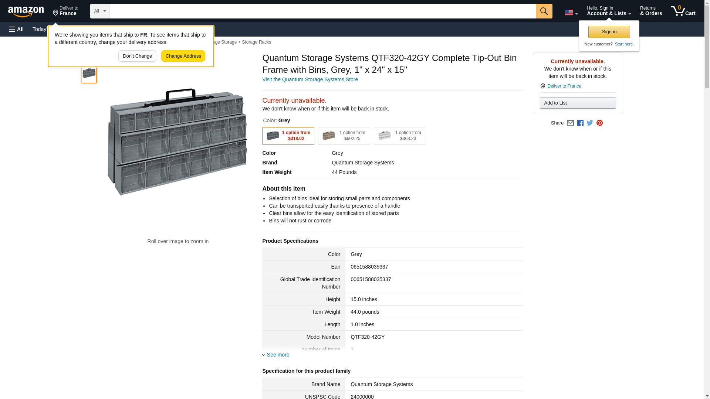Click into the search input field
This screenshot has height=399, width=710.
(x=322, y=11)
